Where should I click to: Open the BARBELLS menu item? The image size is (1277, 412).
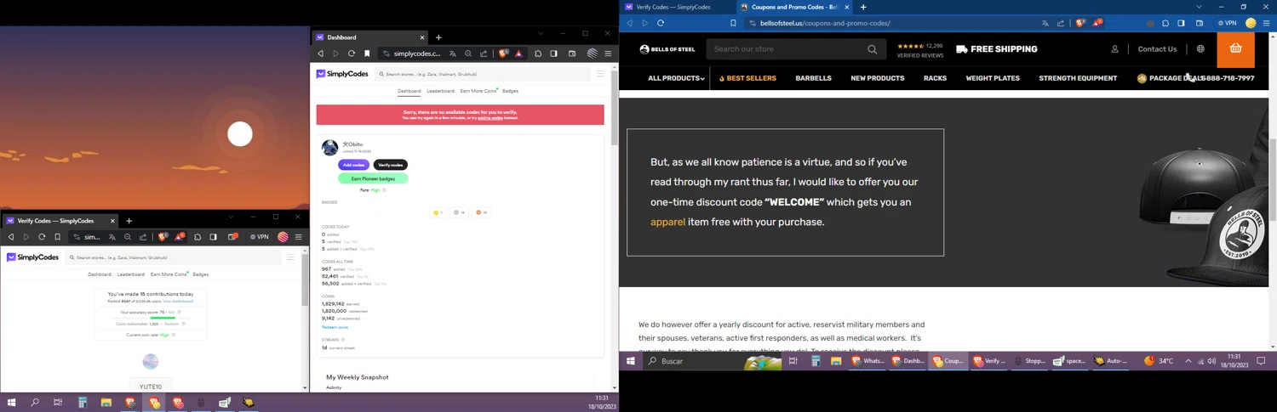[813, 78]
